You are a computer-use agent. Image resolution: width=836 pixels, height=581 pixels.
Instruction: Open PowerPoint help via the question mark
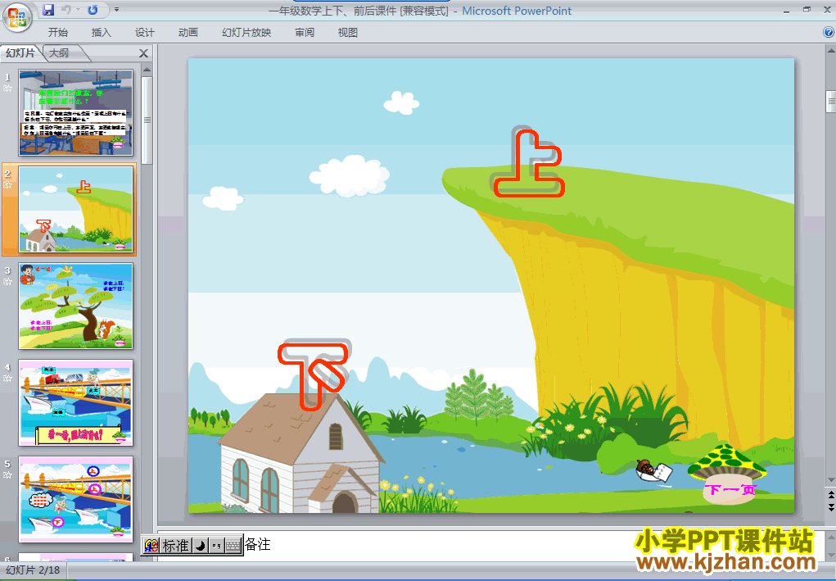click(x=829, y=32)
